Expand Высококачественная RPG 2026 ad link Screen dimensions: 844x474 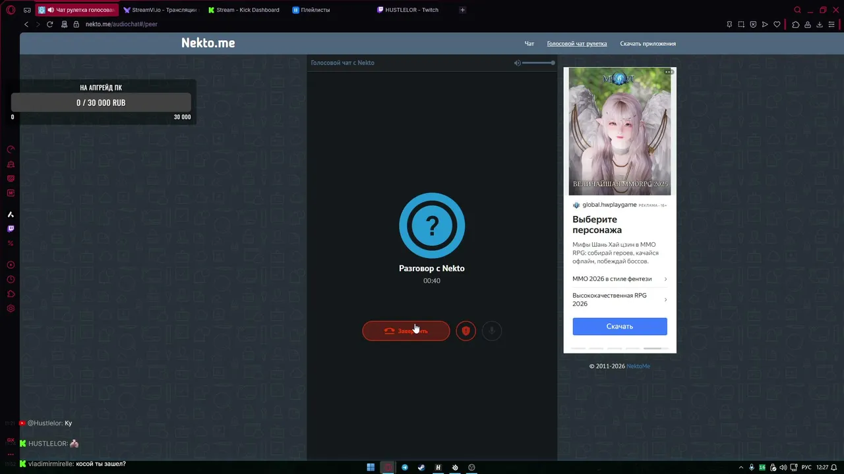coord(620,300)
